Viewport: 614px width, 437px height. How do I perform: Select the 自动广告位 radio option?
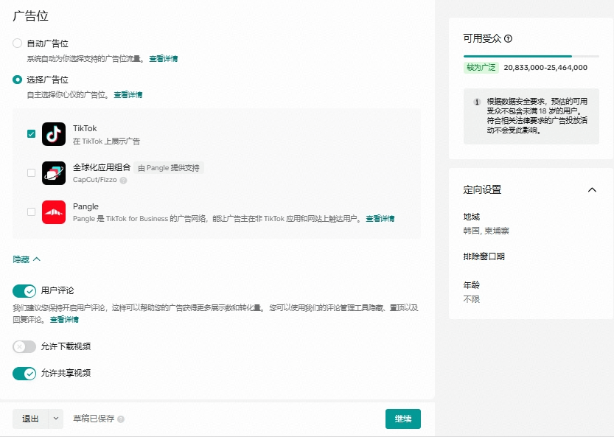[x=18, y=44]
